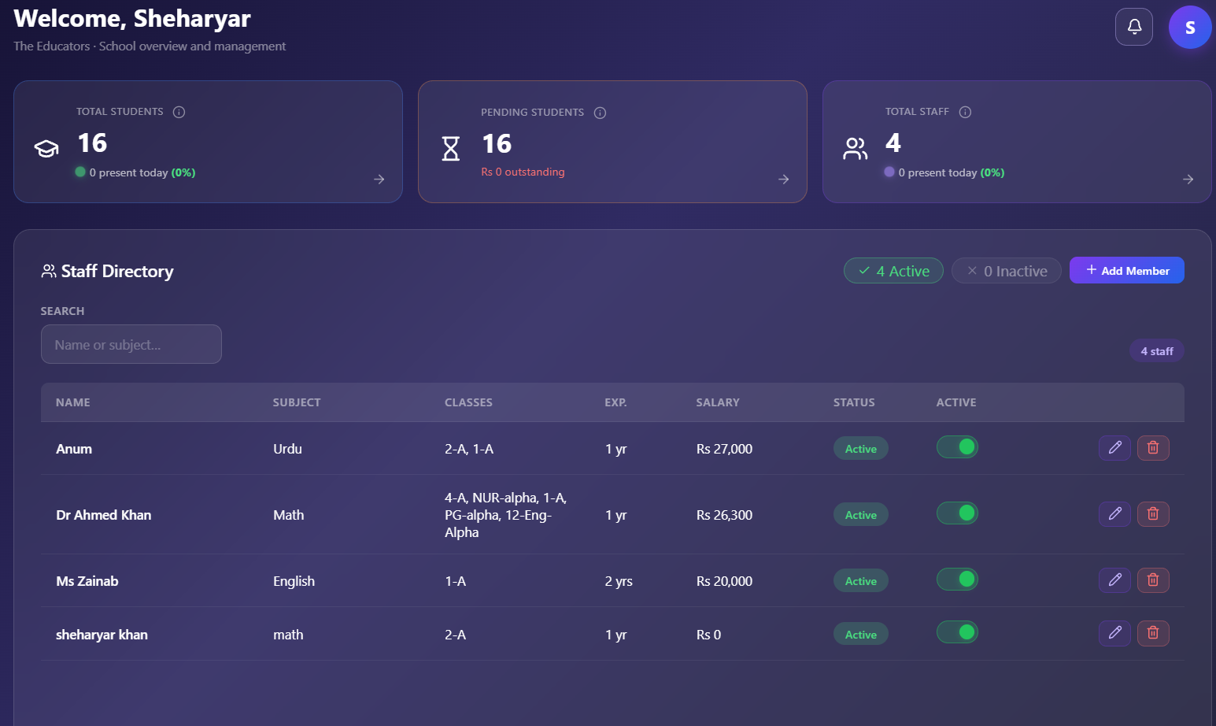Screen dimensions: 1216x726
Task: Open the notifications bell
Action: (1134, 27)
